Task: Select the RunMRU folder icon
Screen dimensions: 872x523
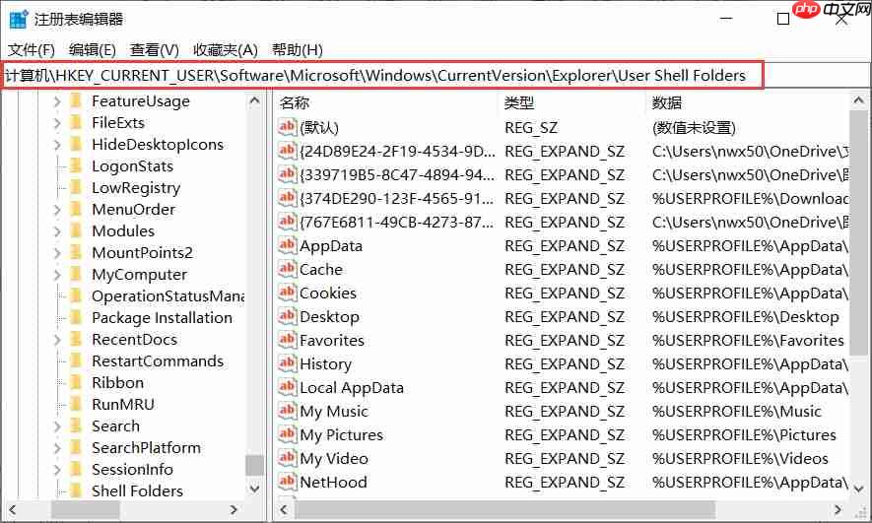Action: (77, 405)
